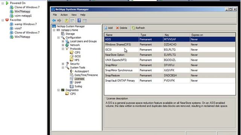Expand the Local Users and Groups node
The width and height of the screenshot is (241, 135).
pos(63,41)
